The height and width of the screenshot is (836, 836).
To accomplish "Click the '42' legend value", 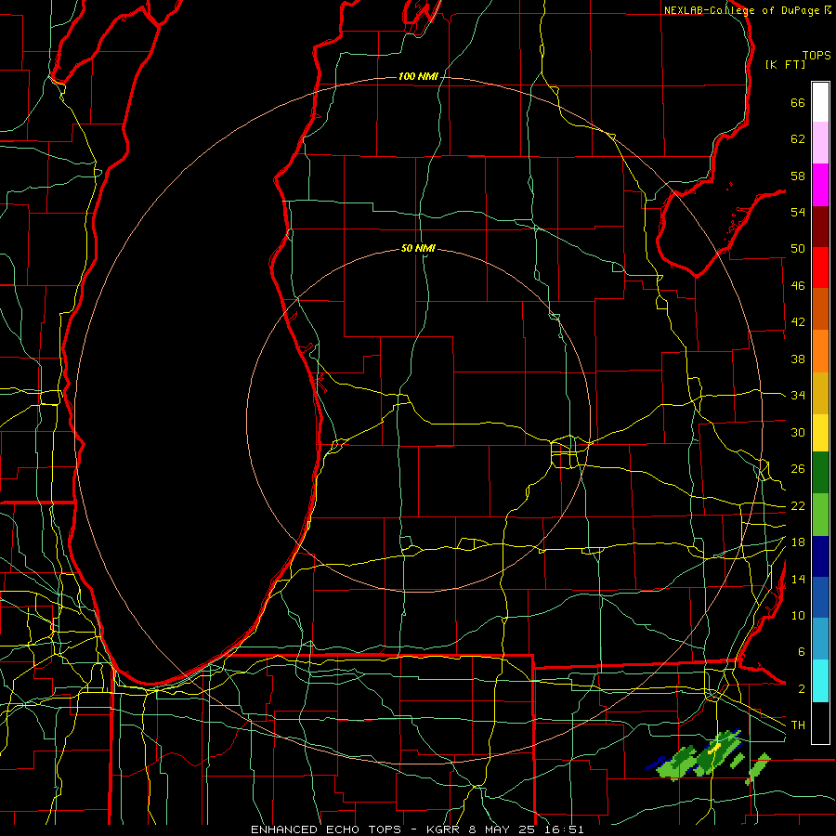I will coord(798,322).
